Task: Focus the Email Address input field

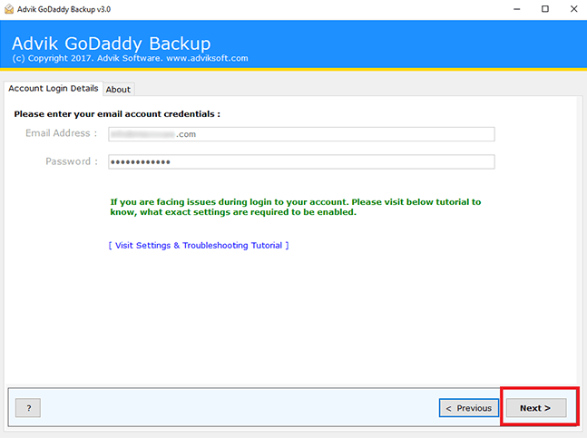Action: pos(301,134)
